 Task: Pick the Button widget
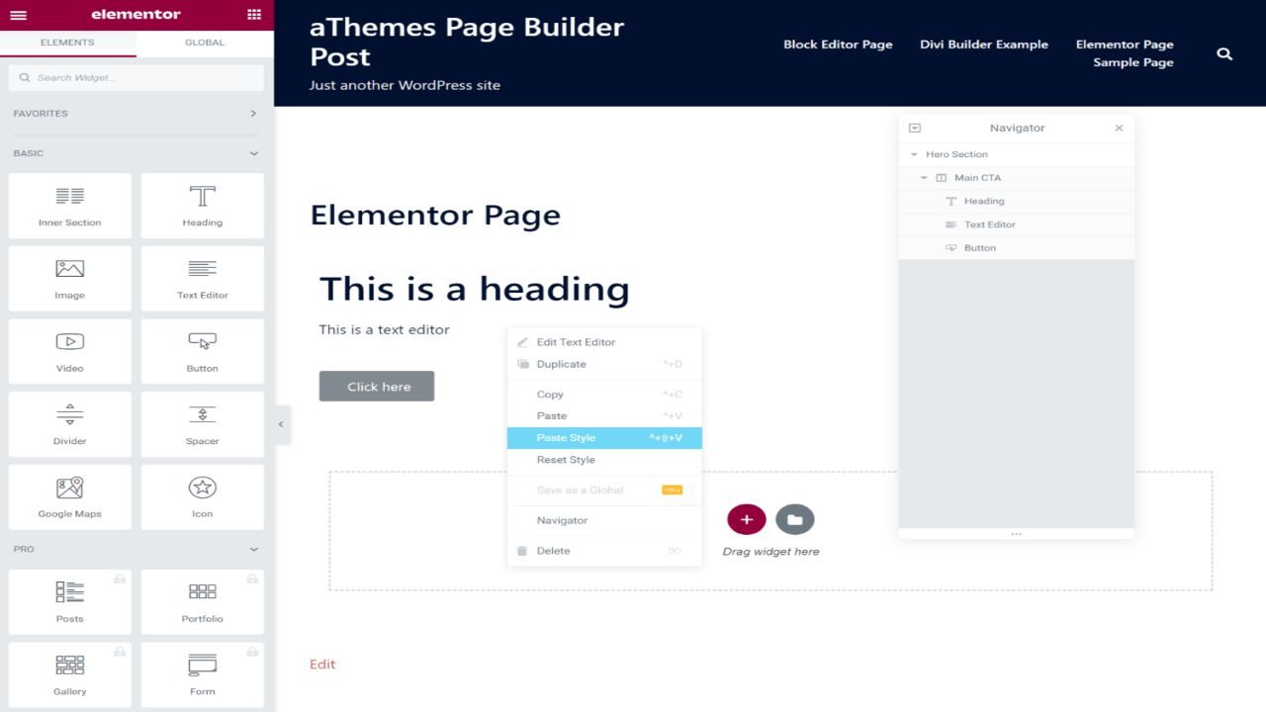[x=203, y=351]
